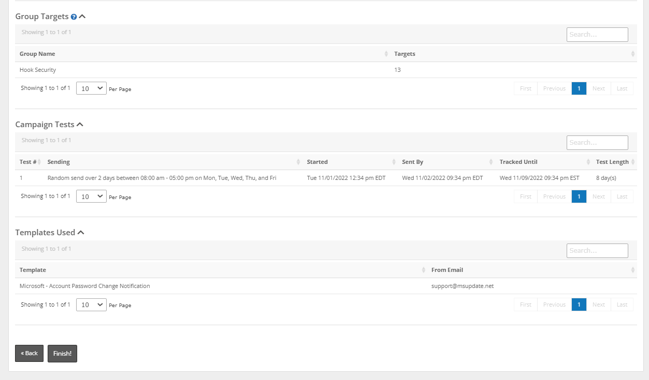Sort by Template column
This screenshot has width=649, height=380.
(221, 270)
